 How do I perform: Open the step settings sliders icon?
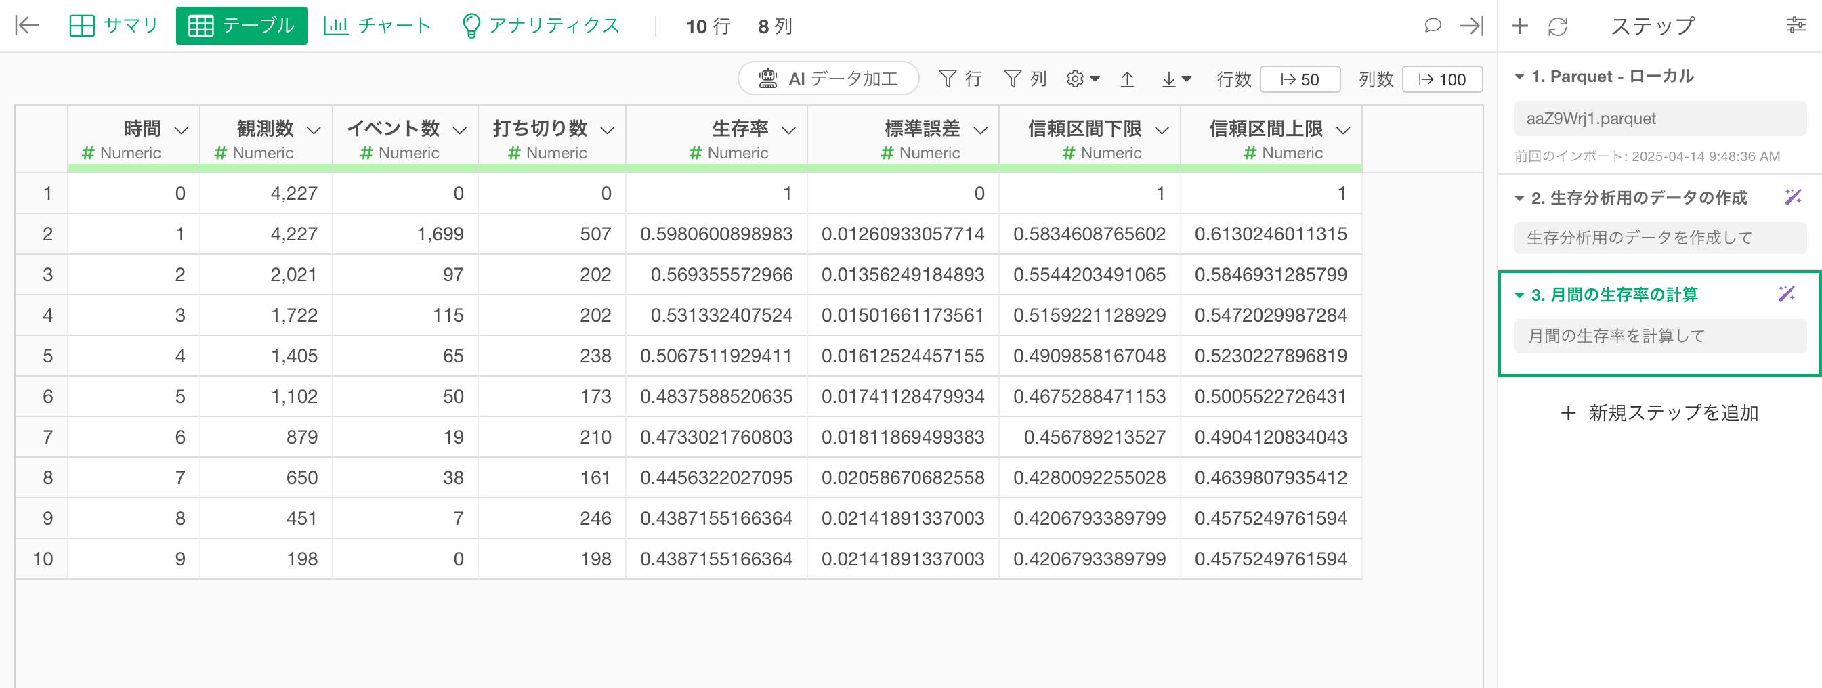[1795, 26]
